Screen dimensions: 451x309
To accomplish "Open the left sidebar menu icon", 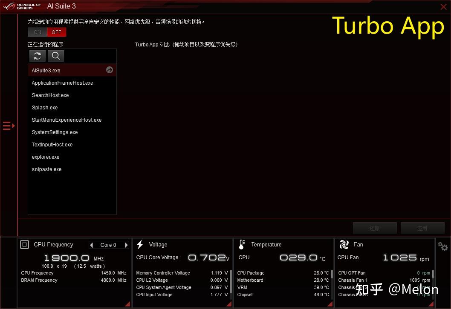I will pyautogui.click(x=9, y=126).
